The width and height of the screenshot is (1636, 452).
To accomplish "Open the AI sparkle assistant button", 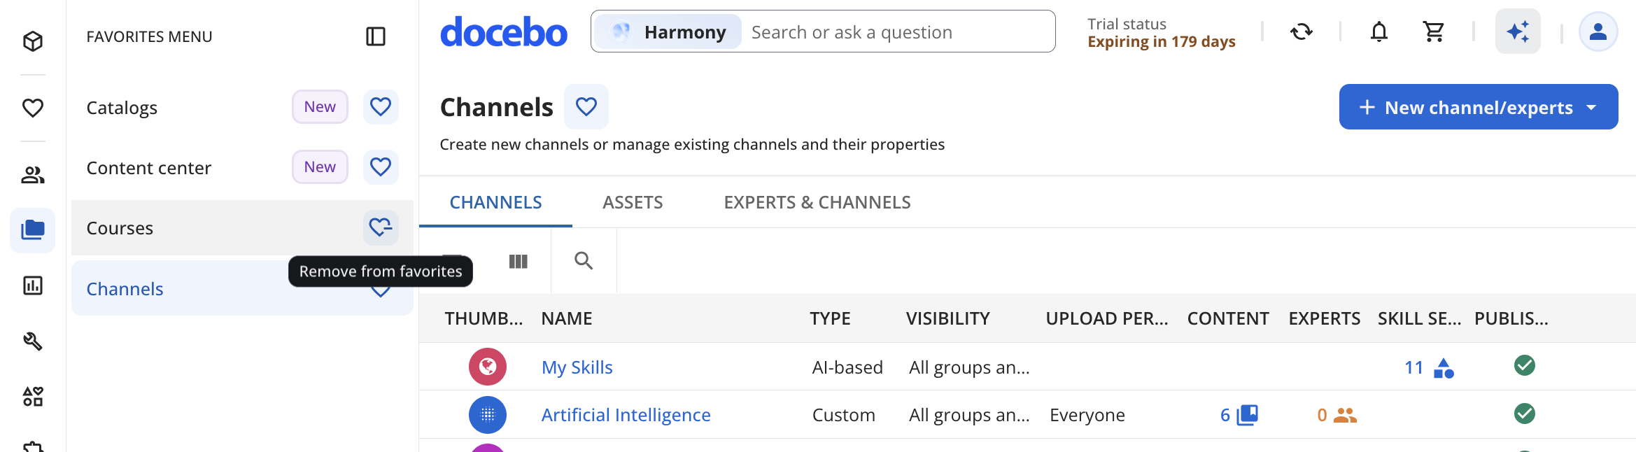I will [x=1517, y=31].
